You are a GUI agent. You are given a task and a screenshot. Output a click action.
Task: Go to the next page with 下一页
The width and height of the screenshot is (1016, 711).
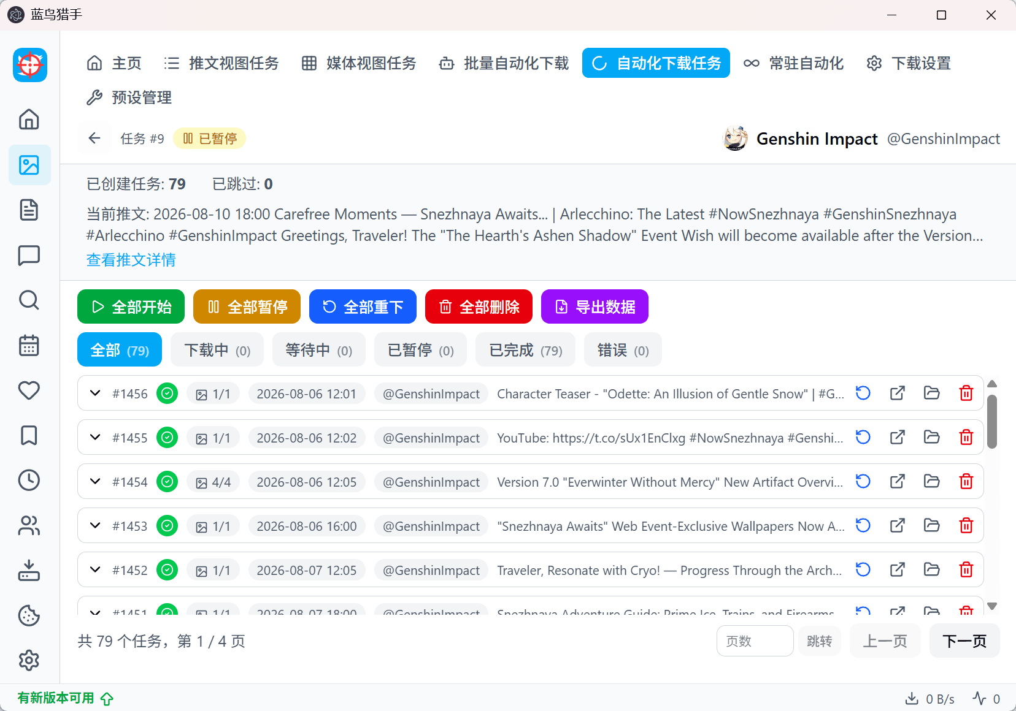click(964, 641)
